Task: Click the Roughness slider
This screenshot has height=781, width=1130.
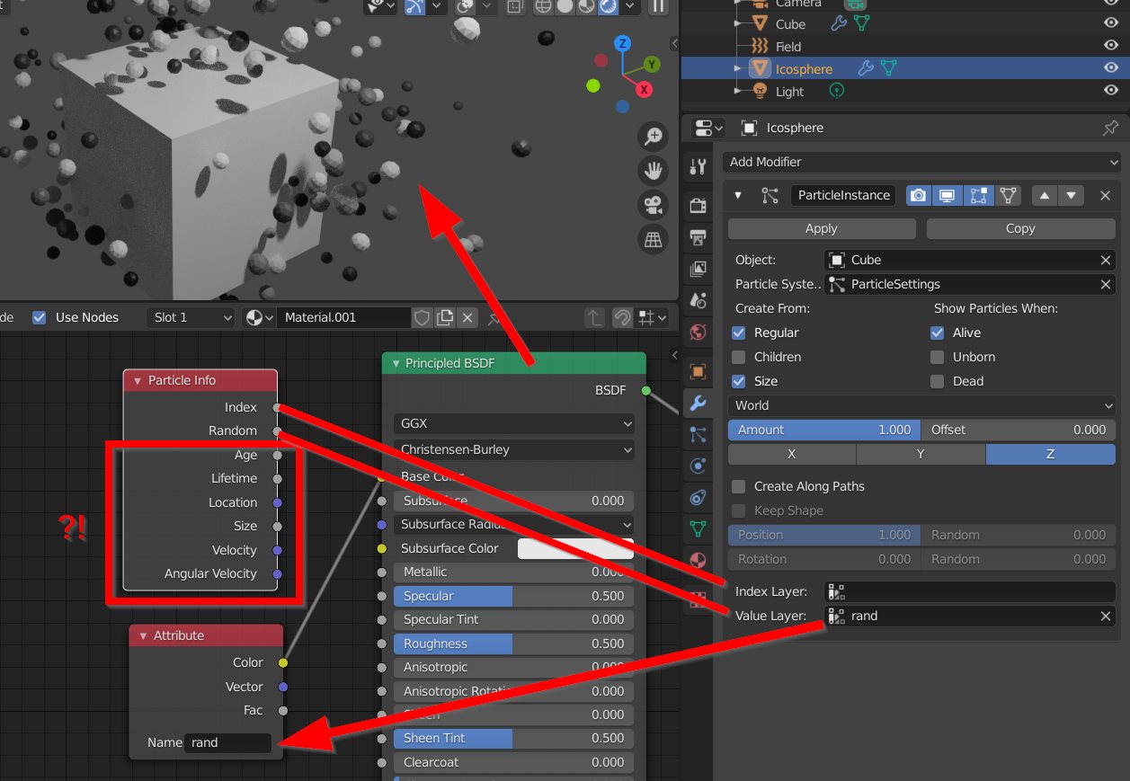Action: click(513, 643)
